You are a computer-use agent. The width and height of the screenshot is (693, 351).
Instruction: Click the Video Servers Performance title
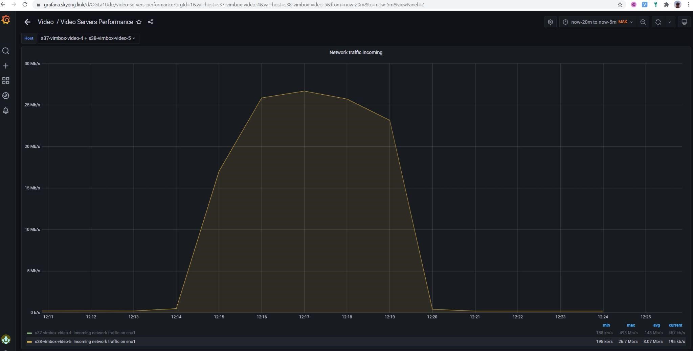coord(97,22)
